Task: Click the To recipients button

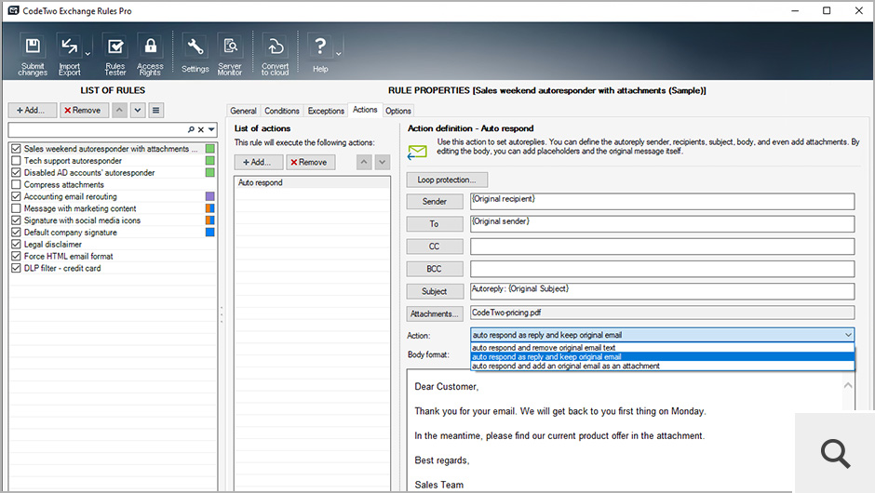Action: pyautogui.click(x=435, y=223)
